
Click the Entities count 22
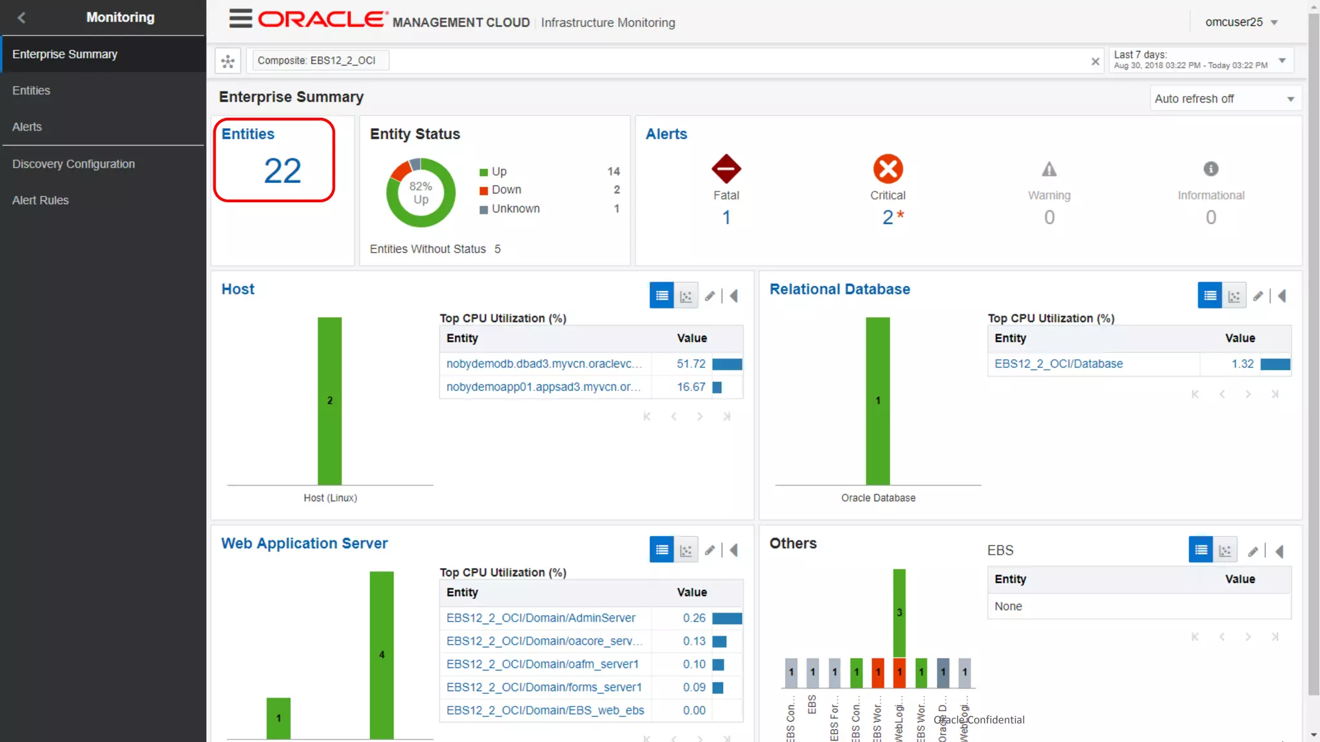(x=282, y=171)
